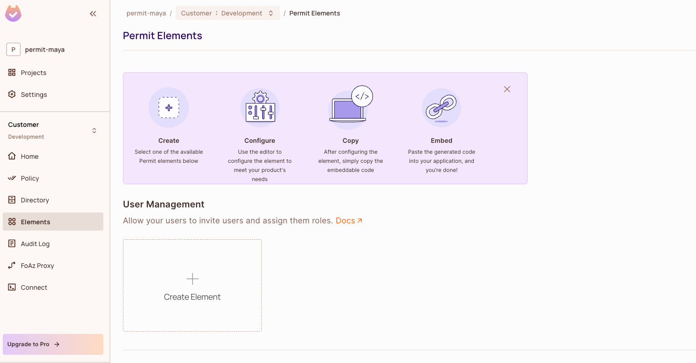Open Connect using the terminal icon
The image size is (696, 363).
[x=12, y=287]
